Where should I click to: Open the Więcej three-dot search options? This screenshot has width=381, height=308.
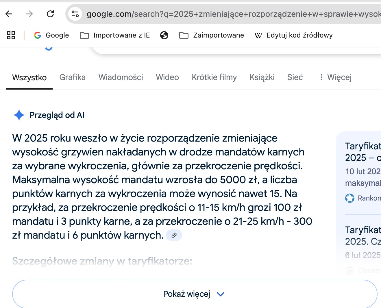click(321, 77)
